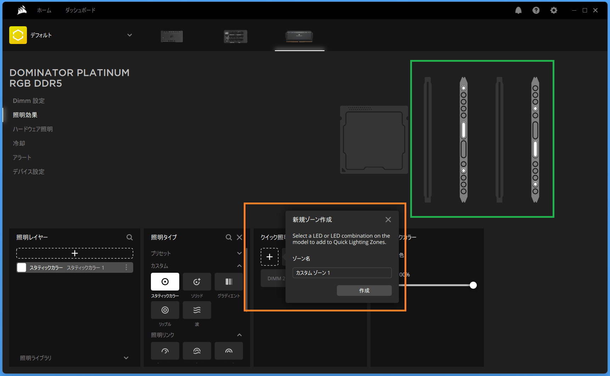
Task: Select the リップル lighting type
Action: coord(165,310)
